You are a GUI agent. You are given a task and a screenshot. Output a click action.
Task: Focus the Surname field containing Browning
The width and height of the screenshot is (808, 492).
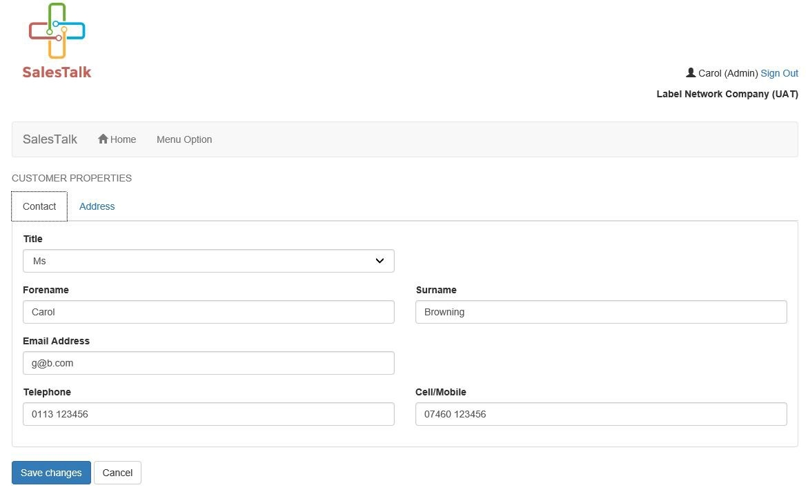click(x=601, y=312)
